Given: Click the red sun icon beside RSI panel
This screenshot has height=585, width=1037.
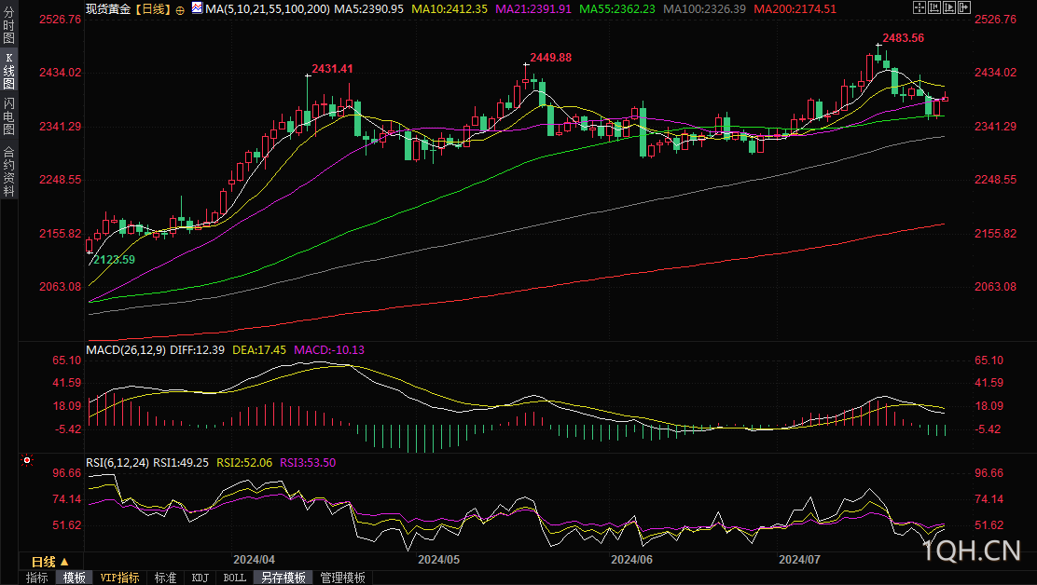Looking at the screenshot, I should (27, 460).
